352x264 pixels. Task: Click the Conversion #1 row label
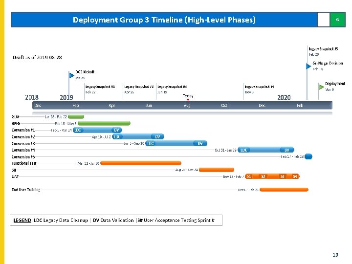pyautogui.click(x=23, y=130)
